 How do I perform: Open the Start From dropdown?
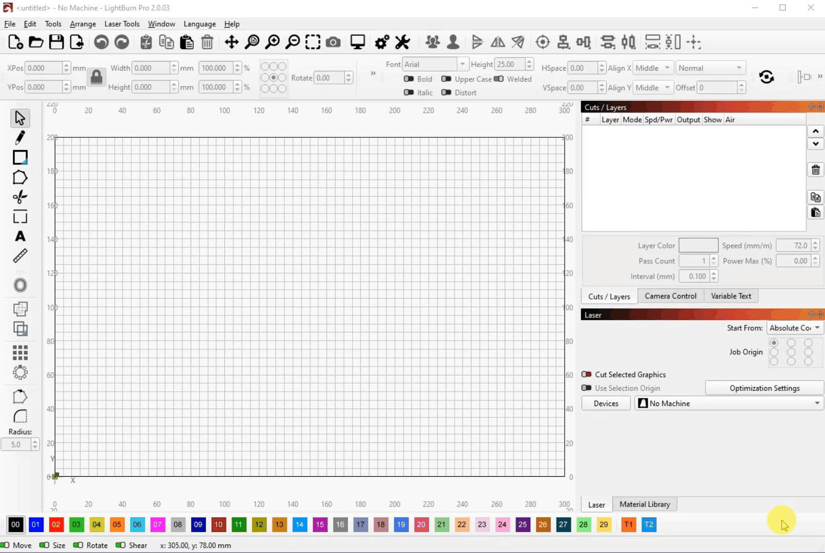[x=795, y=328]
